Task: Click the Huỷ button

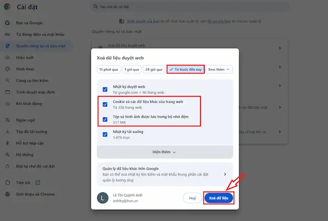Action: pos(192,198)
